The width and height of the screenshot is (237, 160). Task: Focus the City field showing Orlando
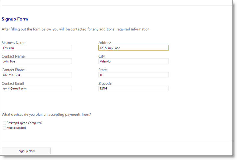(x=133, y=61)
